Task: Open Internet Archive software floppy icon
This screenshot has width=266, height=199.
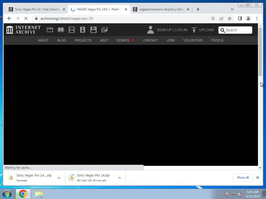Action: point(94,30)
